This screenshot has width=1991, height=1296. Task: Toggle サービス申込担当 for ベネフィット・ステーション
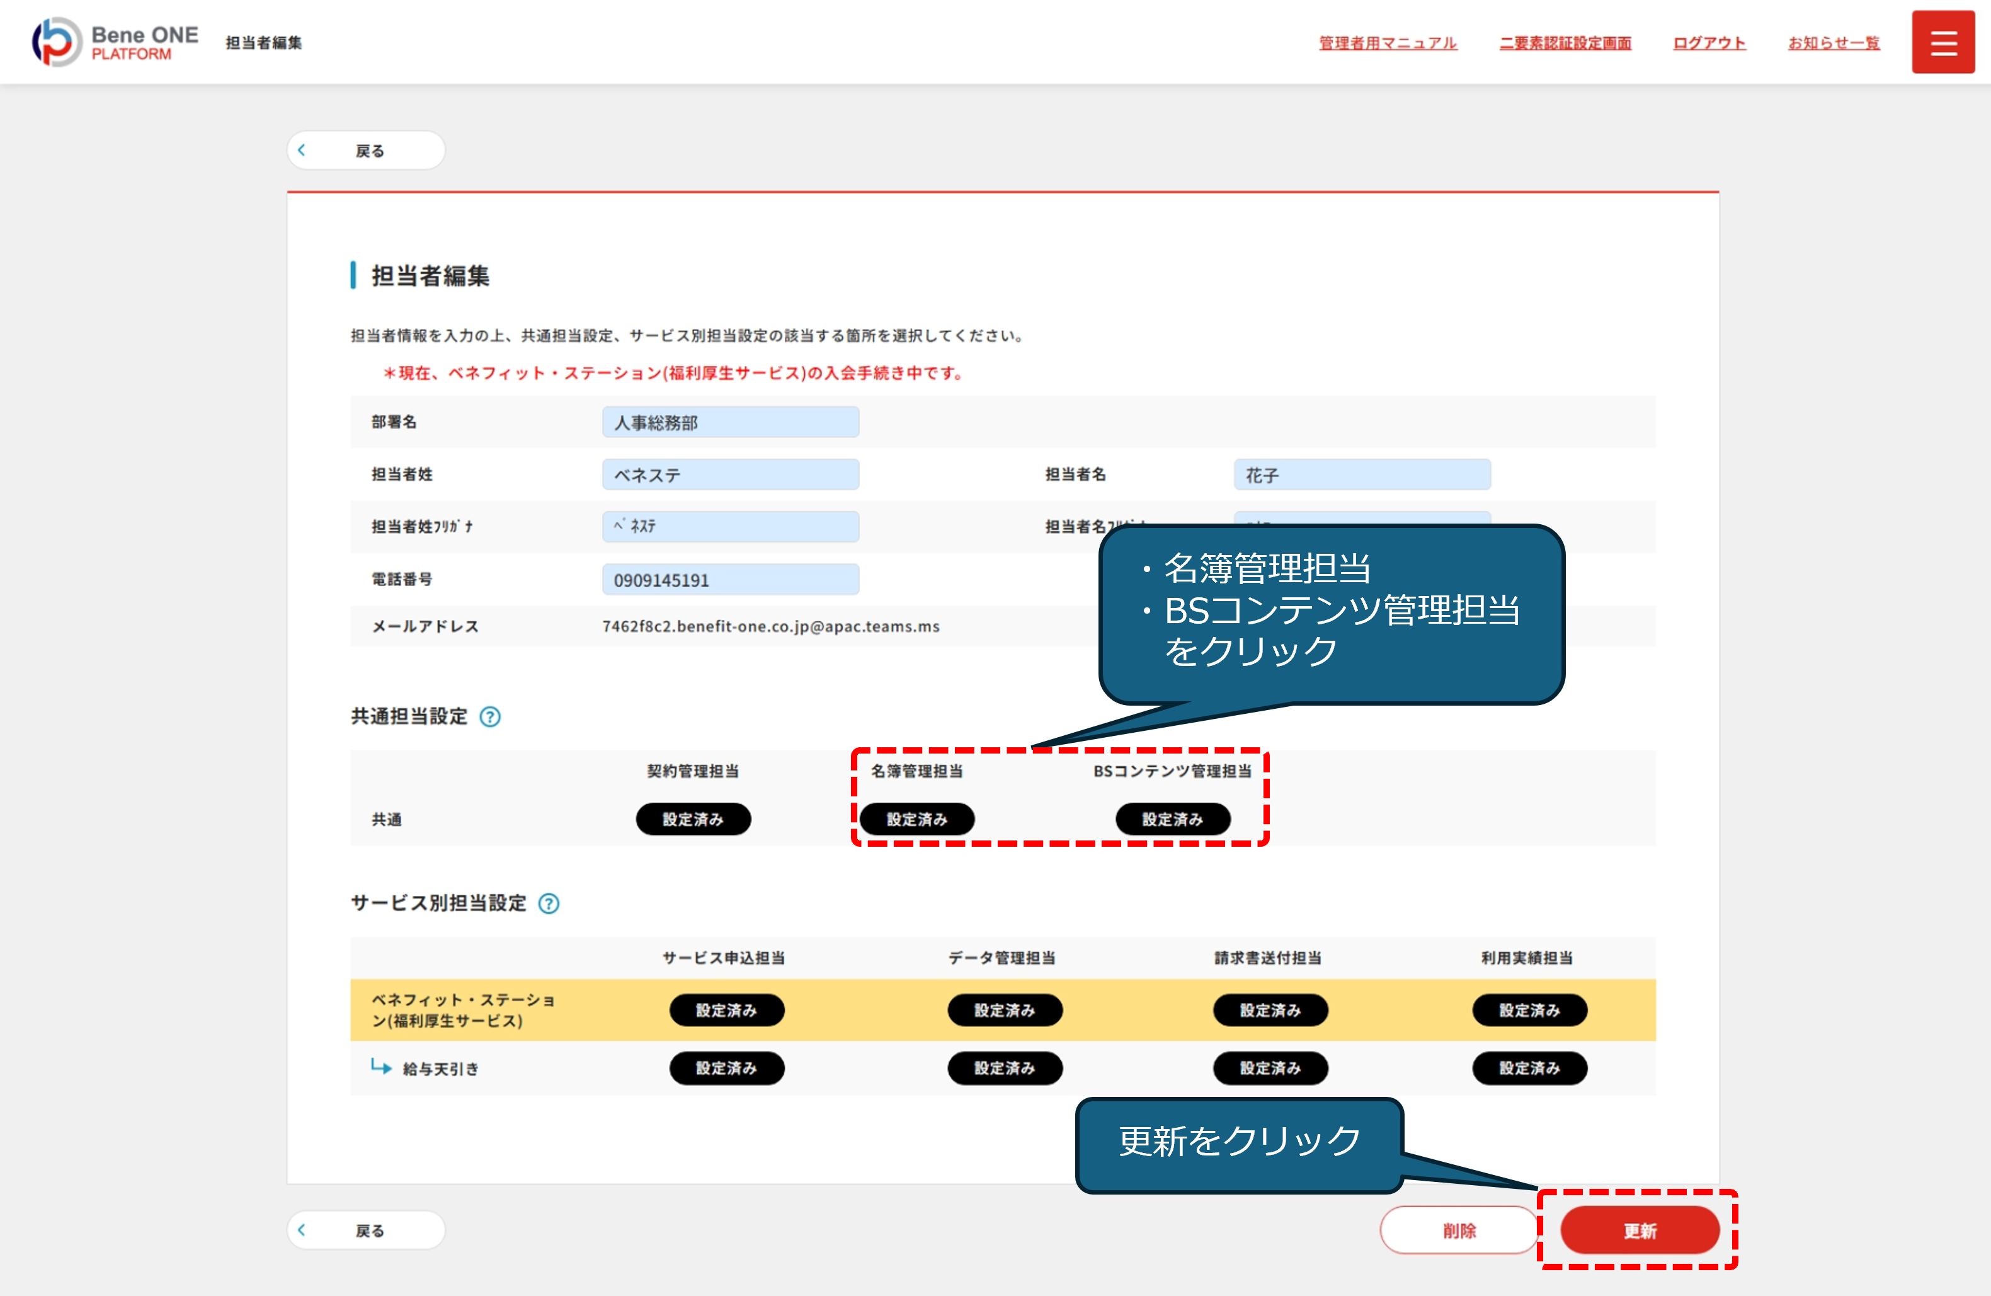coord(727,1010)
